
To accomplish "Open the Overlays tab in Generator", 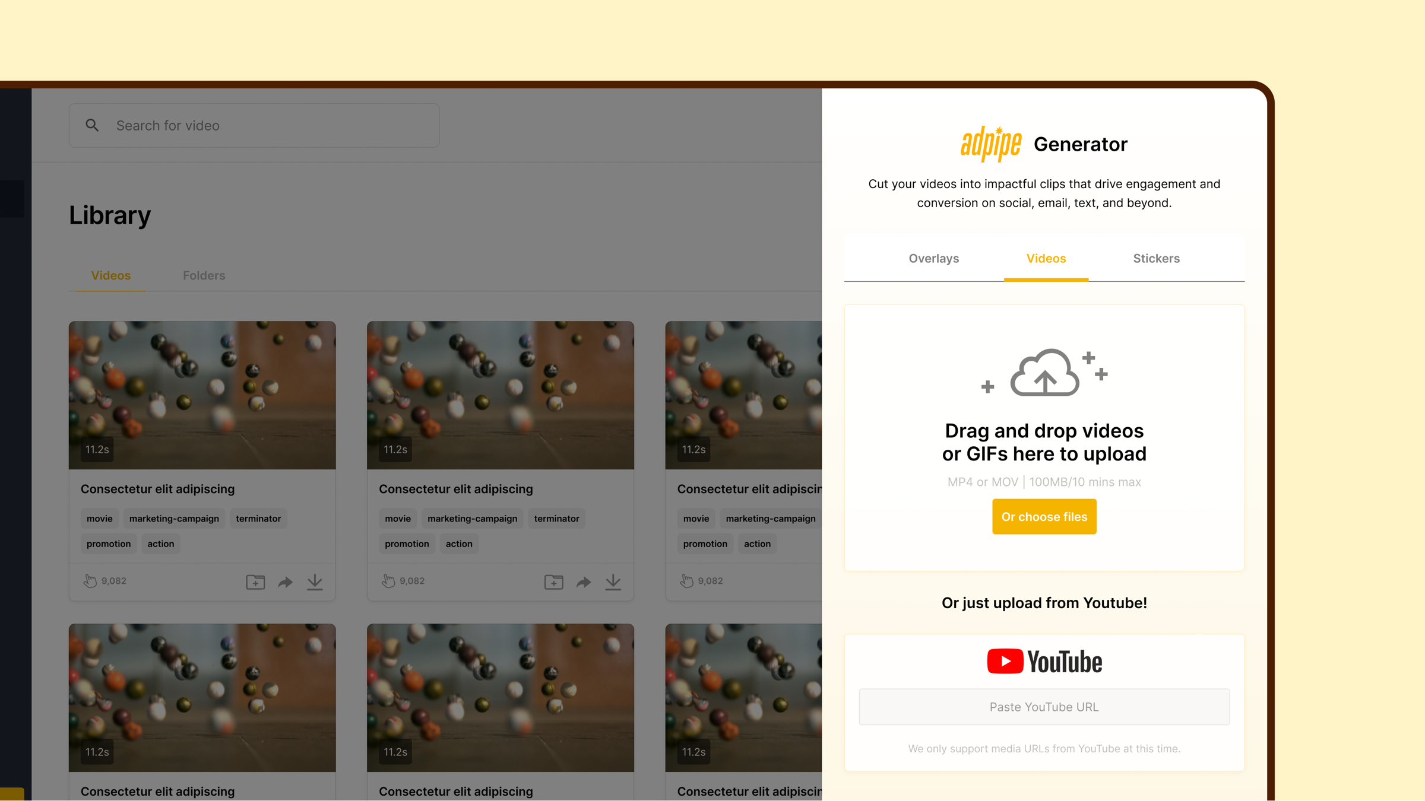I will click(x=933, y=258).
